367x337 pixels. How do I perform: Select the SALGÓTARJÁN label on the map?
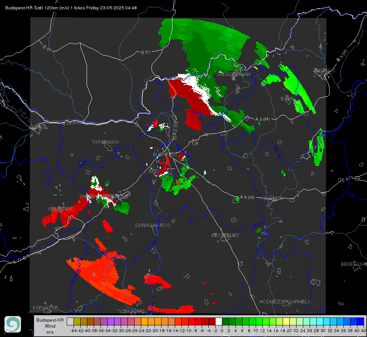(233, 75)
